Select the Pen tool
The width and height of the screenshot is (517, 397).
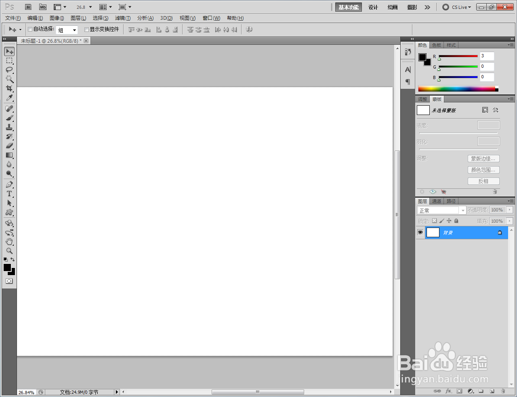pos(9,184)
